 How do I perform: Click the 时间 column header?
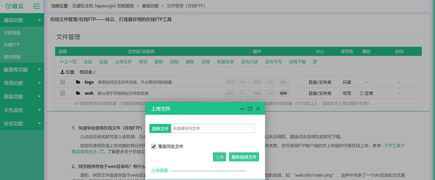[400, 52]
